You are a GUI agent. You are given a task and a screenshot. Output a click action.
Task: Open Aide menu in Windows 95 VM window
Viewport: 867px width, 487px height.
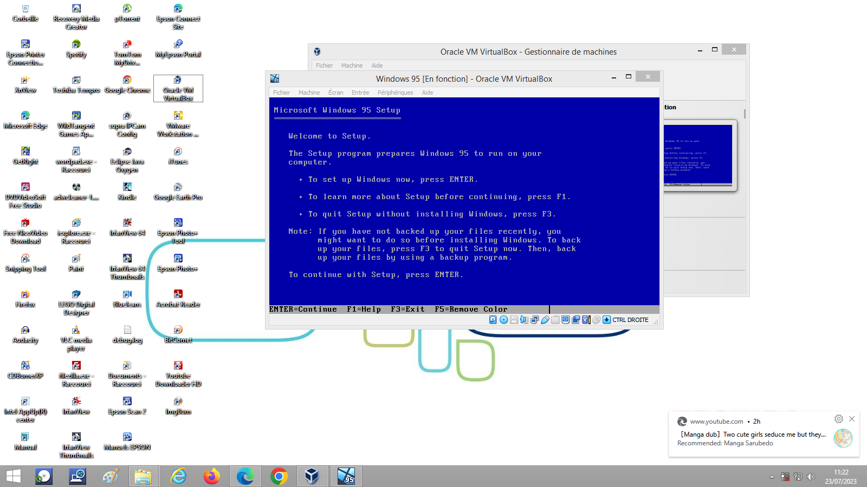pyautogui.click(x=428, y=93)
